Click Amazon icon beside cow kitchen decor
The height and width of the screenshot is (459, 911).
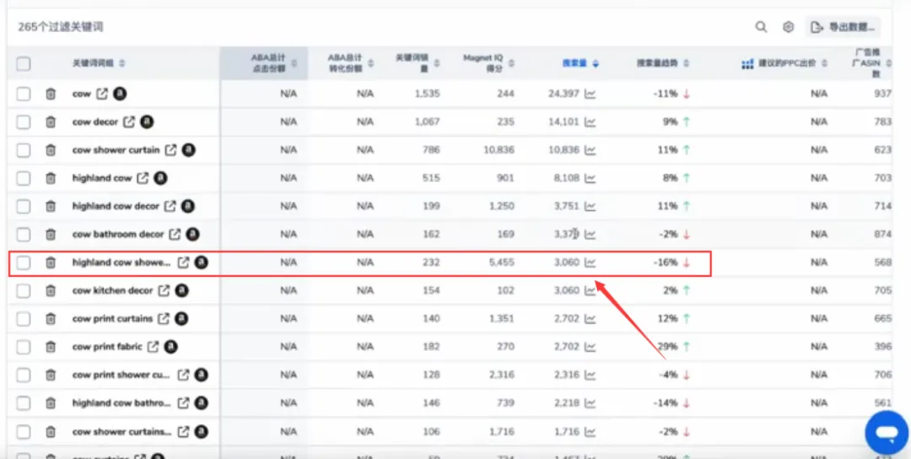tap(182, 290)
